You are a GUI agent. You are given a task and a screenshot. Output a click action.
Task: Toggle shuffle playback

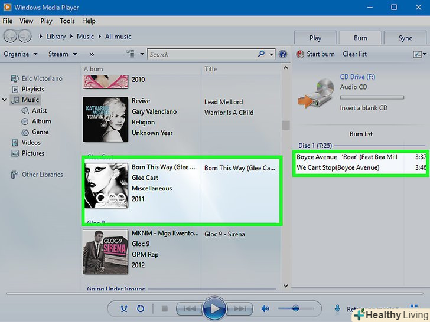point(124,309)
